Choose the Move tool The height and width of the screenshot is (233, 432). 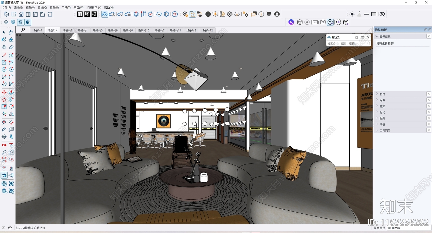click(x=4, y=92)
